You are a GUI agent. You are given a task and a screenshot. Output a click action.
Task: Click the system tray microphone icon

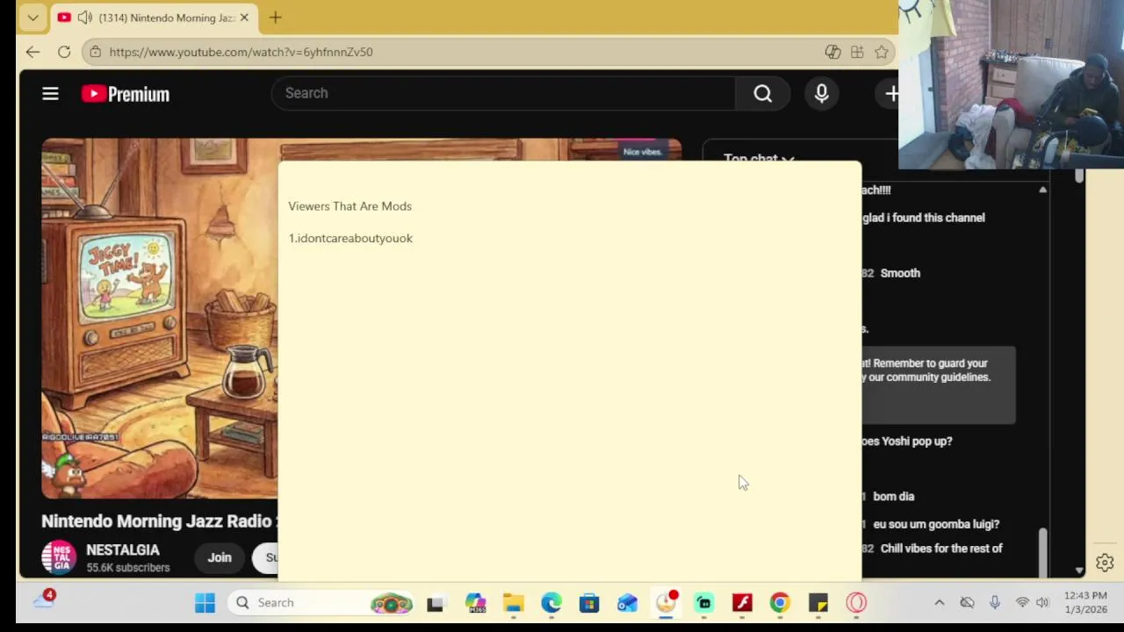click(x=994, y=602)
